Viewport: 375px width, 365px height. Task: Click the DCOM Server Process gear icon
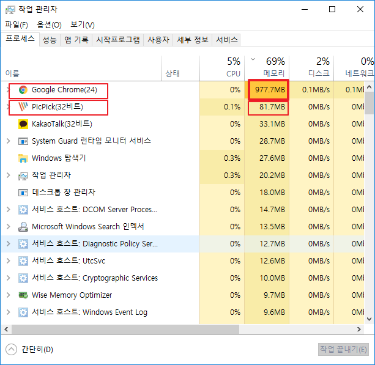pos(23,210)
